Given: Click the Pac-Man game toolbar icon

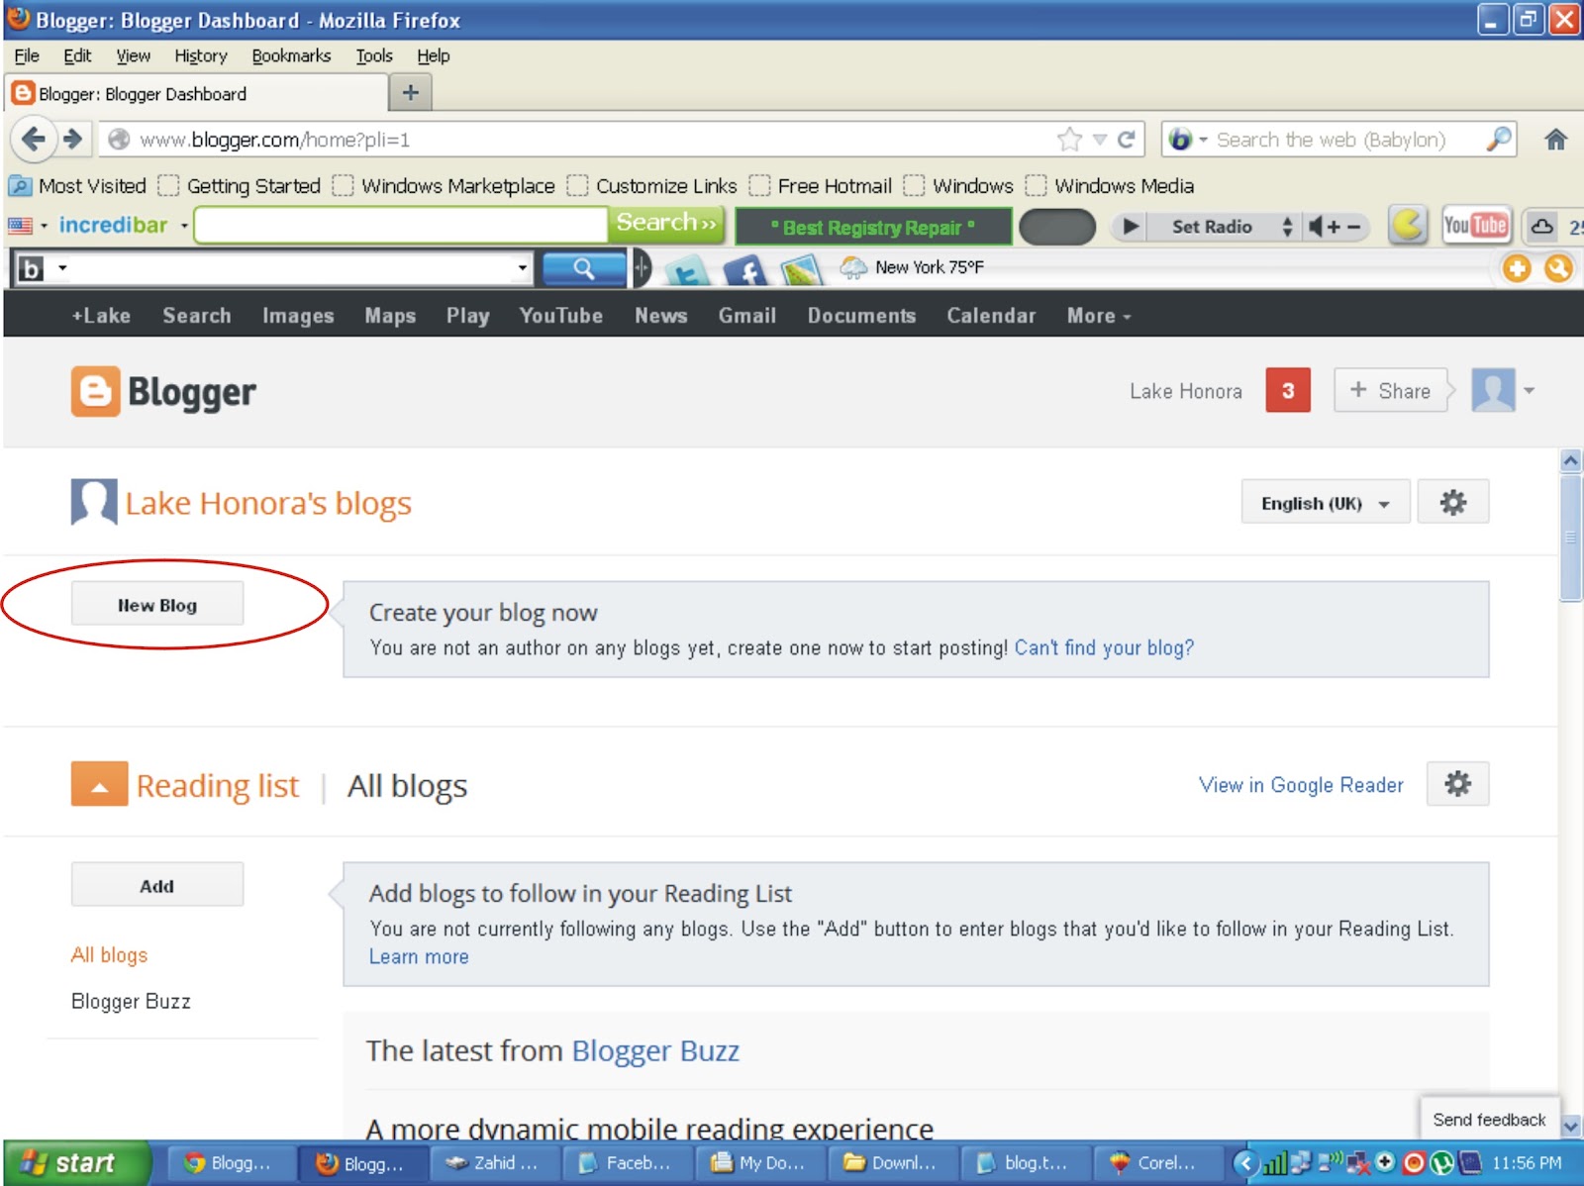Looking at the screenshot, I should pyautogui.click(x=1408, y=226).
